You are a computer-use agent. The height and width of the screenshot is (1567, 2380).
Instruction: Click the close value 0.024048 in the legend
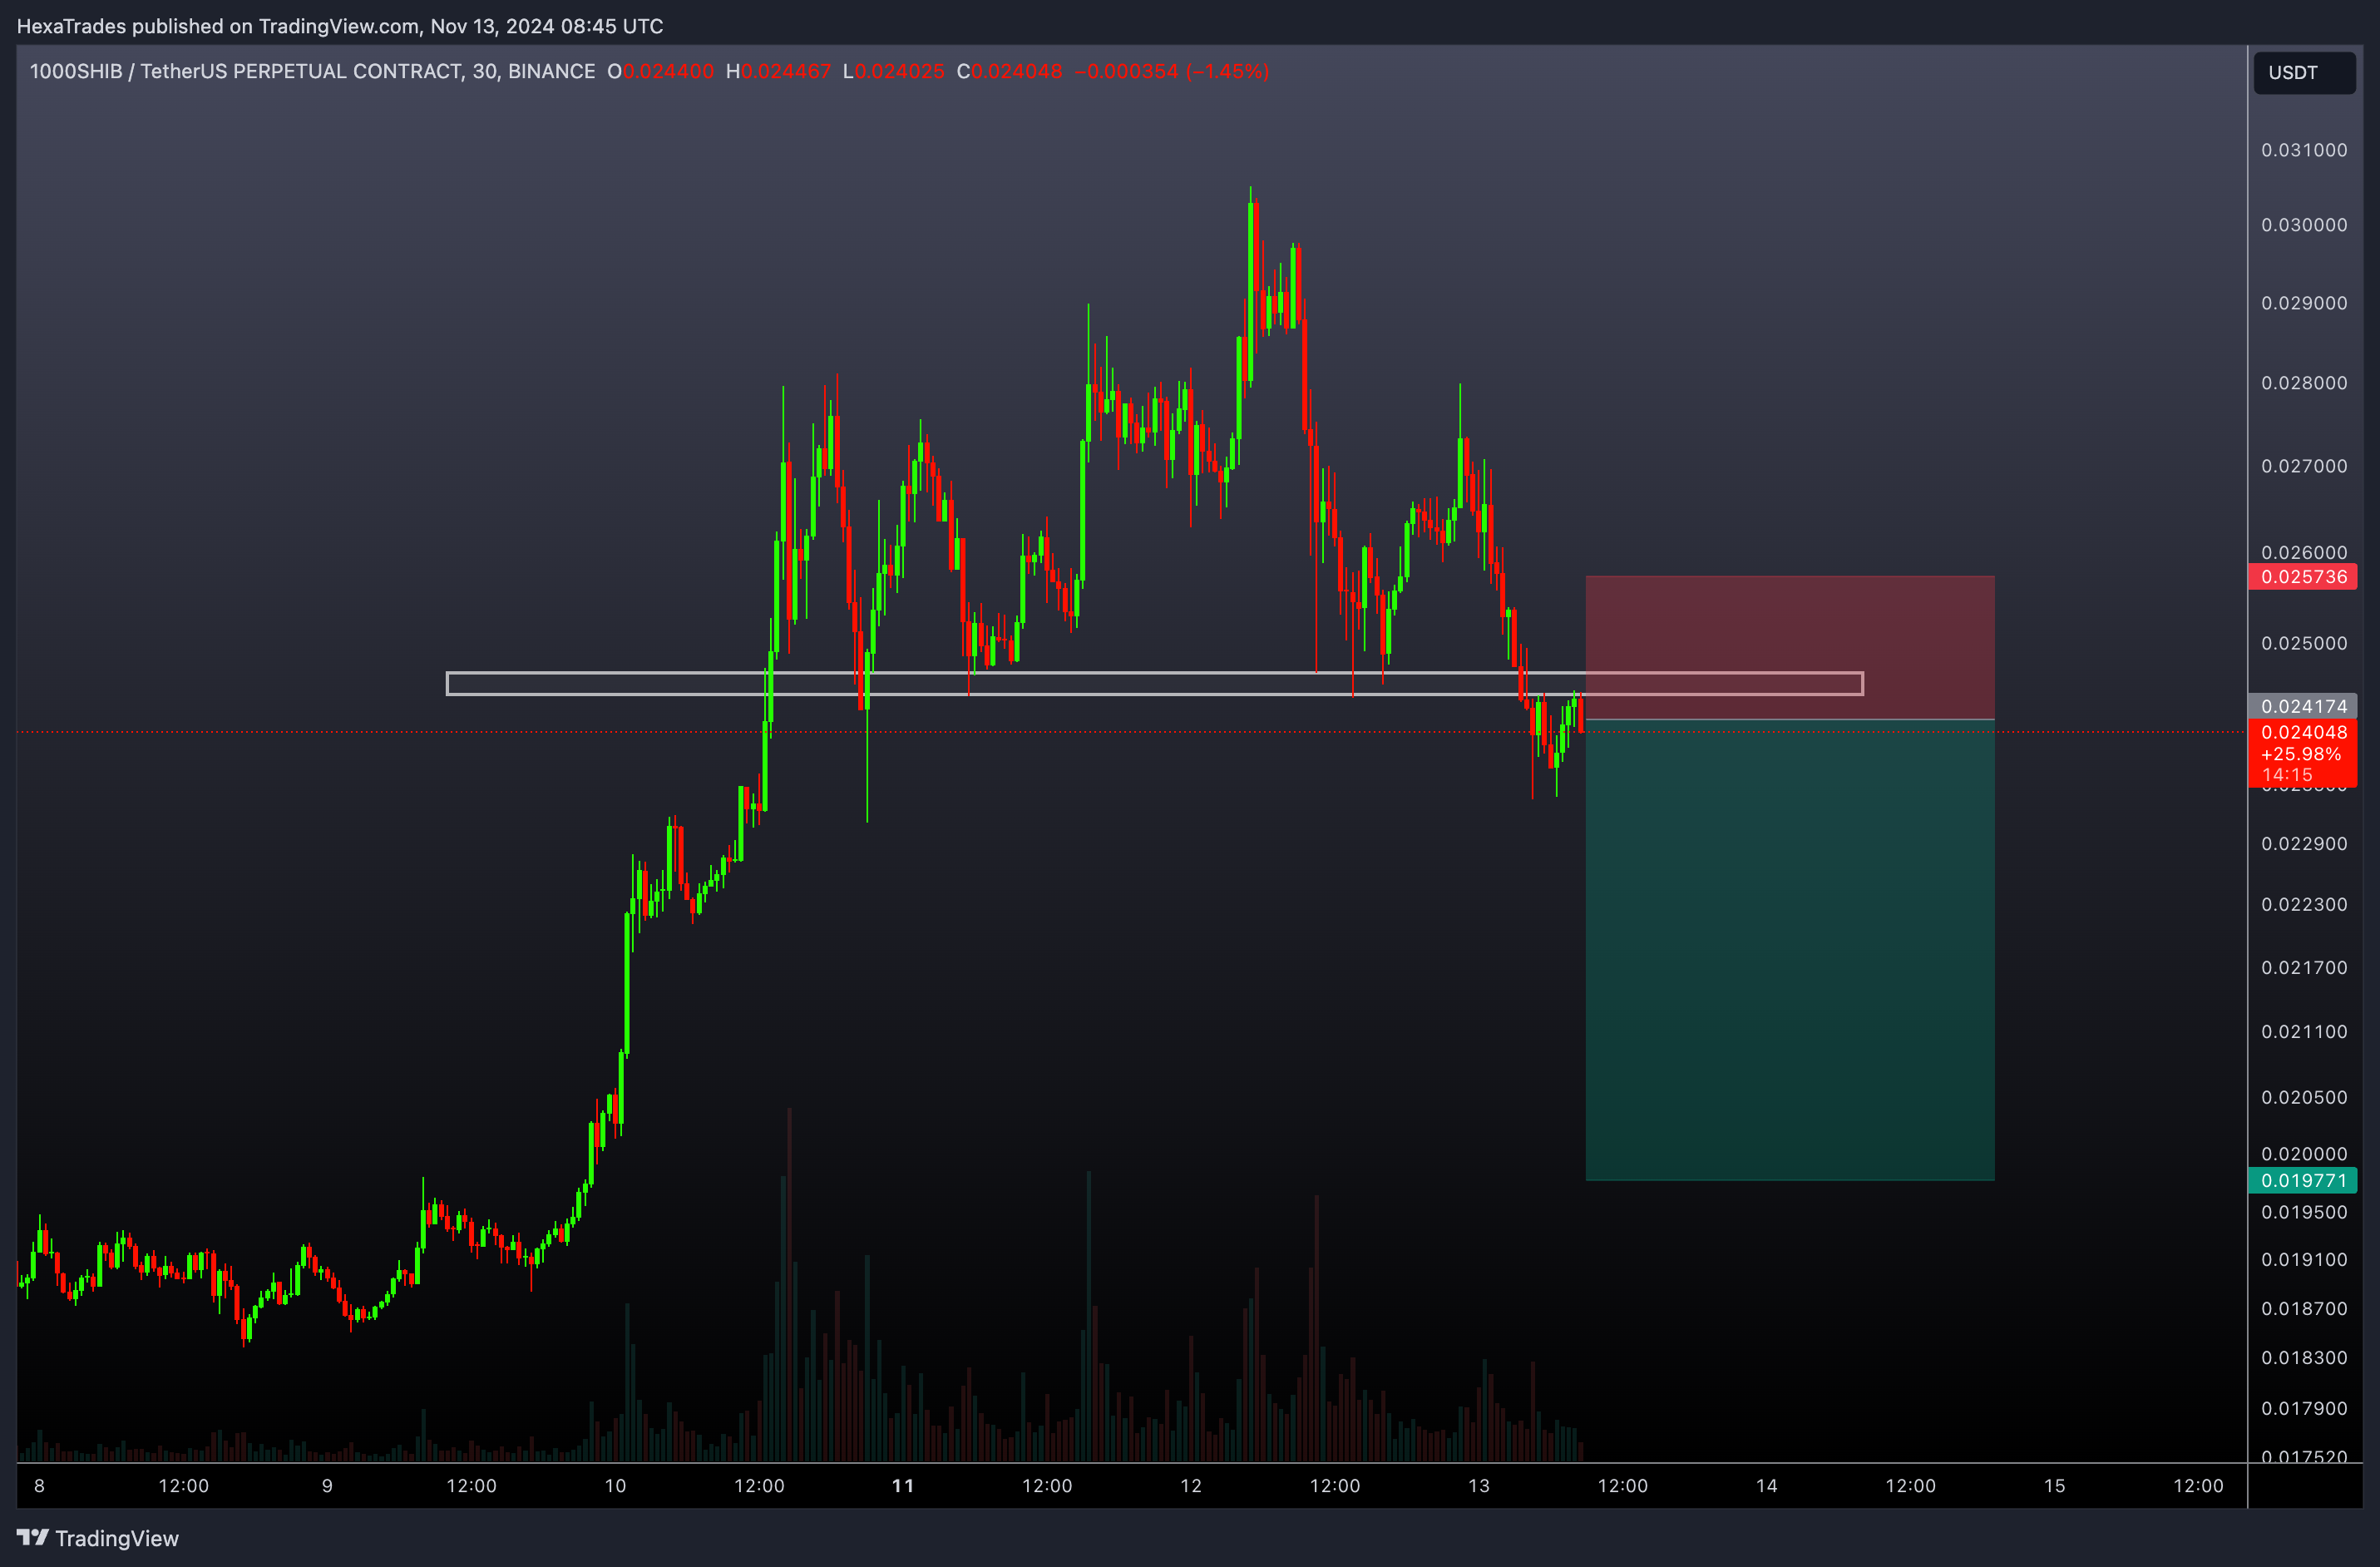pos(1017,71)
